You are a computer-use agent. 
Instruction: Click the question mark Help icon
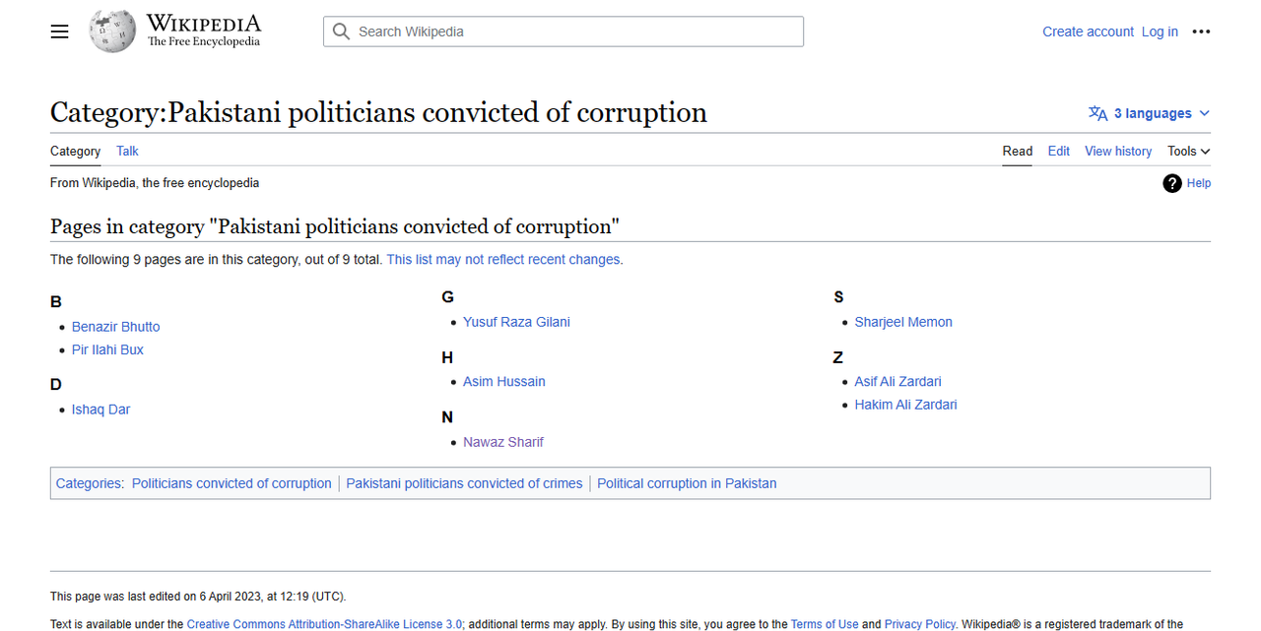point(1172,183)
